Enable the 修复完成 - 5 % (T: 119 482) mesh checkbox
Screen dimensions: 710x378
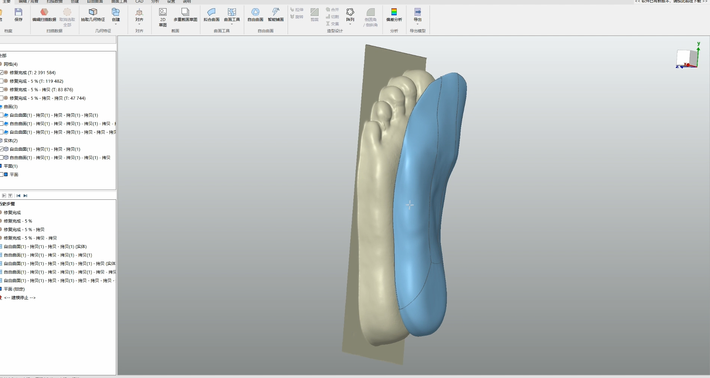pyautogui.click(x=2, y=81)
